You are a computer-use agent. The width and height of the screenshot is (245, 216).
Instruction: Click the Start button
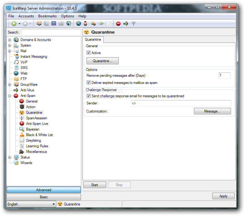click(95, 185)
